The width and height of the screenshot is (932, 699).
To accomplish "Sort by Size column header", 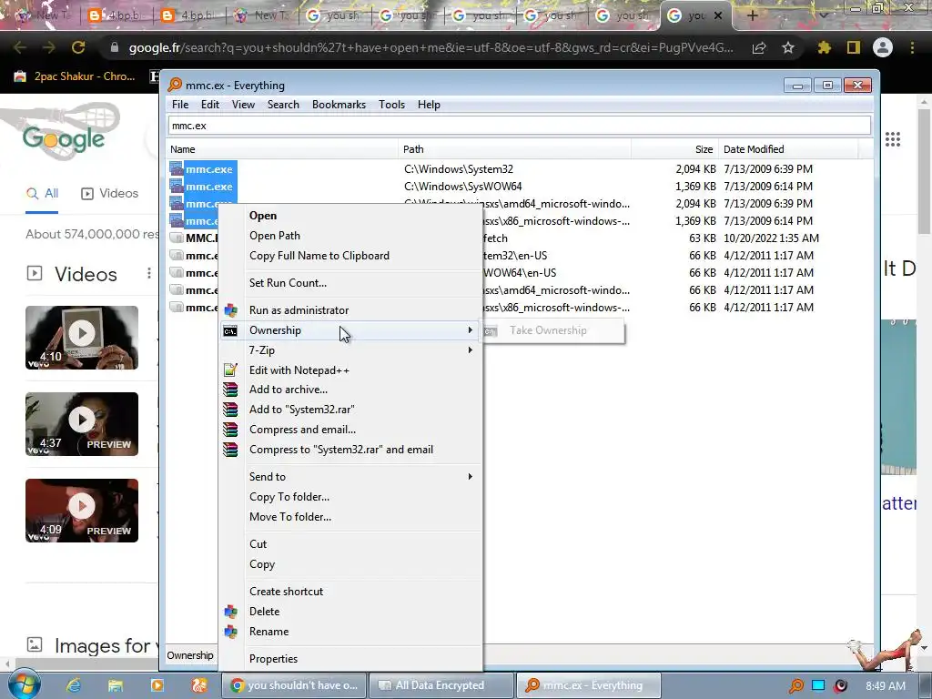I will (x=674, y=149).
